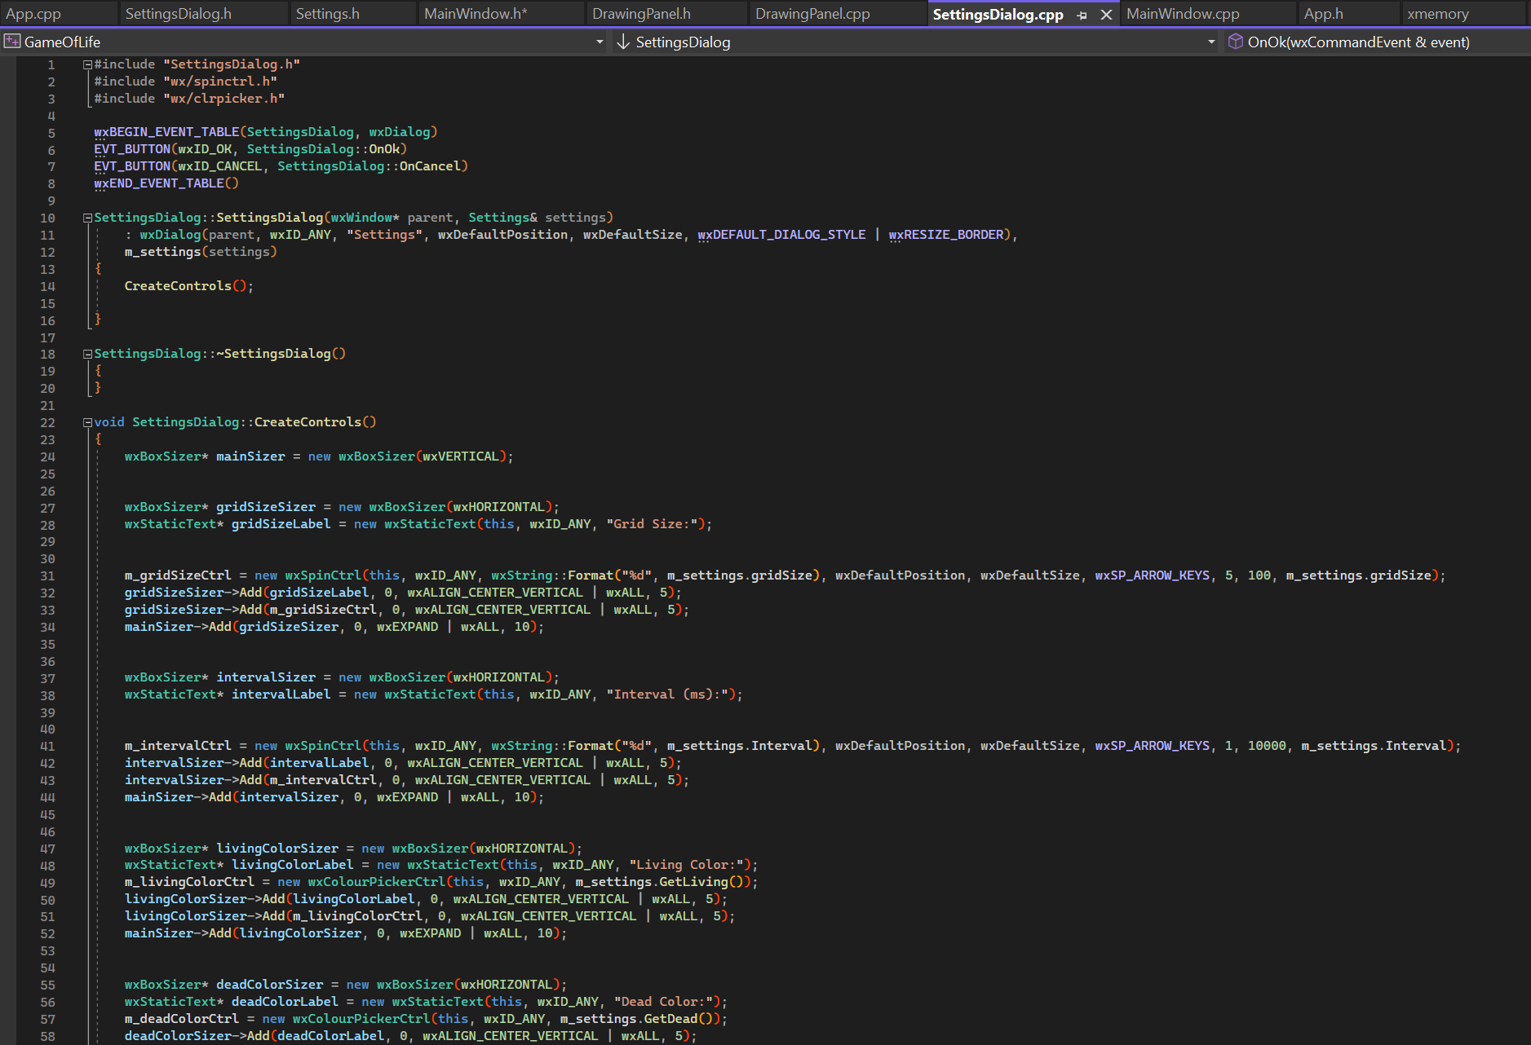Close the SettingsDialog.cpp tab

point(1106,15)
